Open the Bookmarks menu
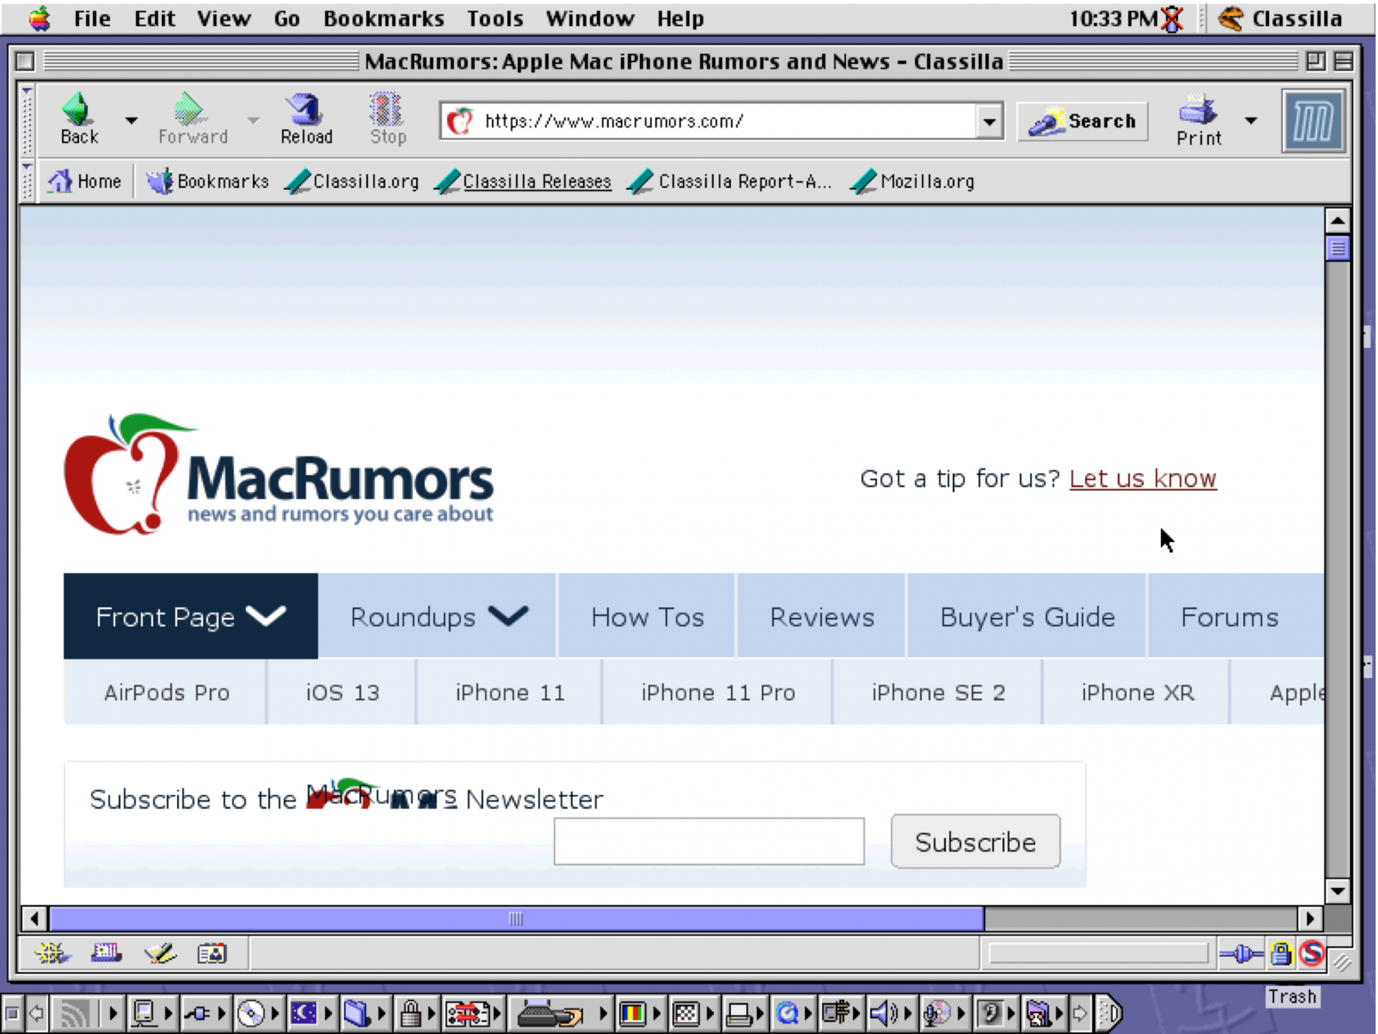Viewport: 1378px width, 1034px height. [x=384, y=19]
